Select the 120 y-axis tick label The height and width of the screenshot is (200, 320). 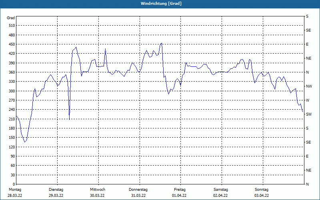point(12,147)
